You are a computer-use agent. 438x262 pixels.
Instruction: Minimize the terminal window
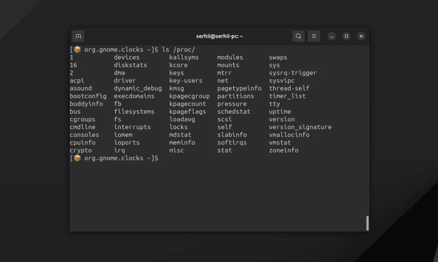[x=332, y=36]
